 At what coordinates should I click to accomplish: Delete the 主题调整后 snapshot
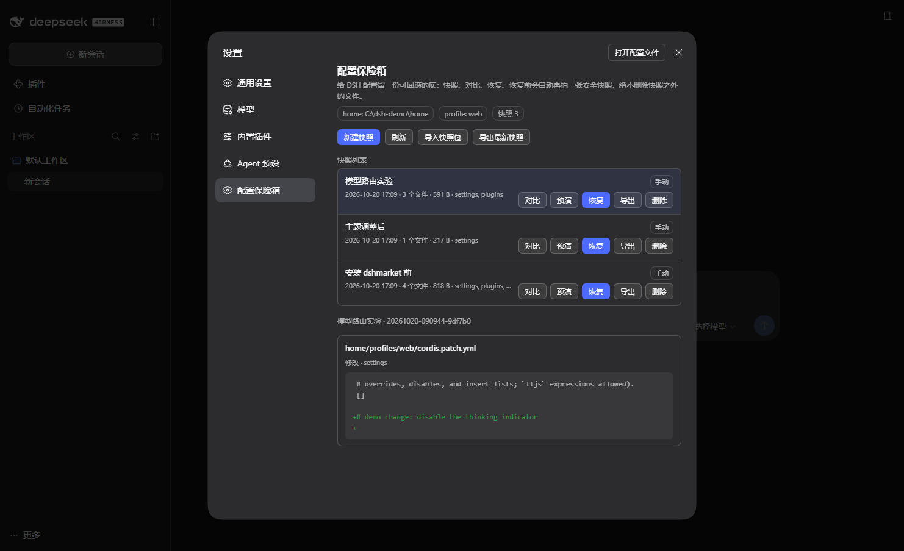[659, 246]
